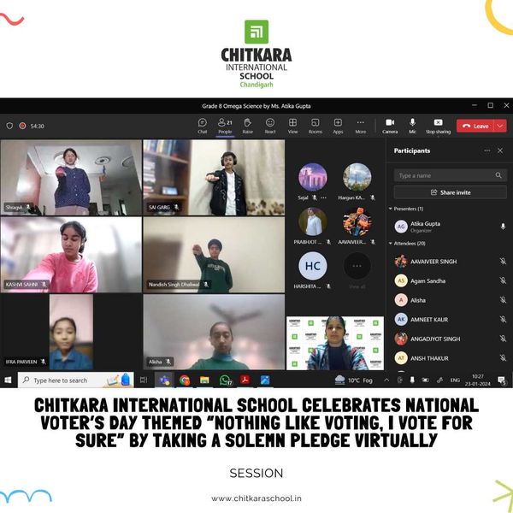Open the Apps menu
Viewport: 513px width, 513px height.
[x=338, y=126]
